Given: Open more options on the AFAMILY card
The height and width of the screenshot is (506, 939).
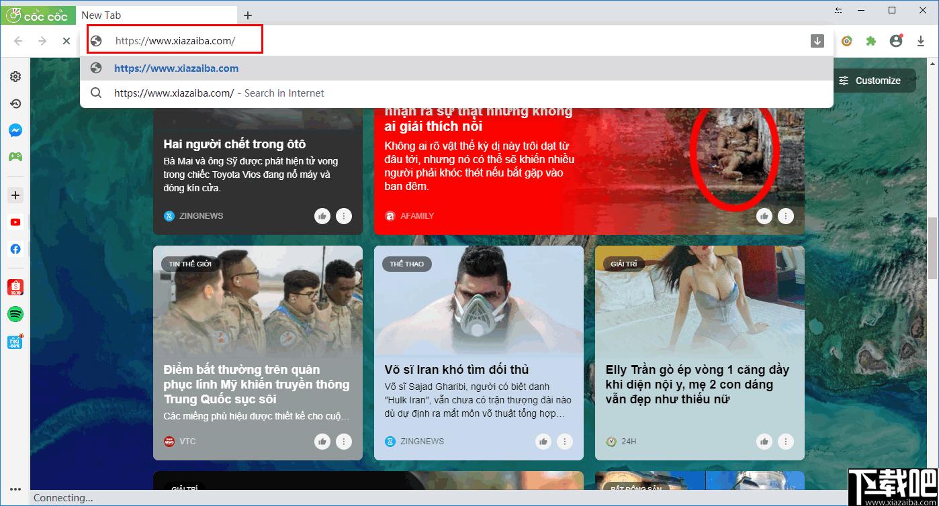Looking at the screenshot, I should click(x=786, y=216).
